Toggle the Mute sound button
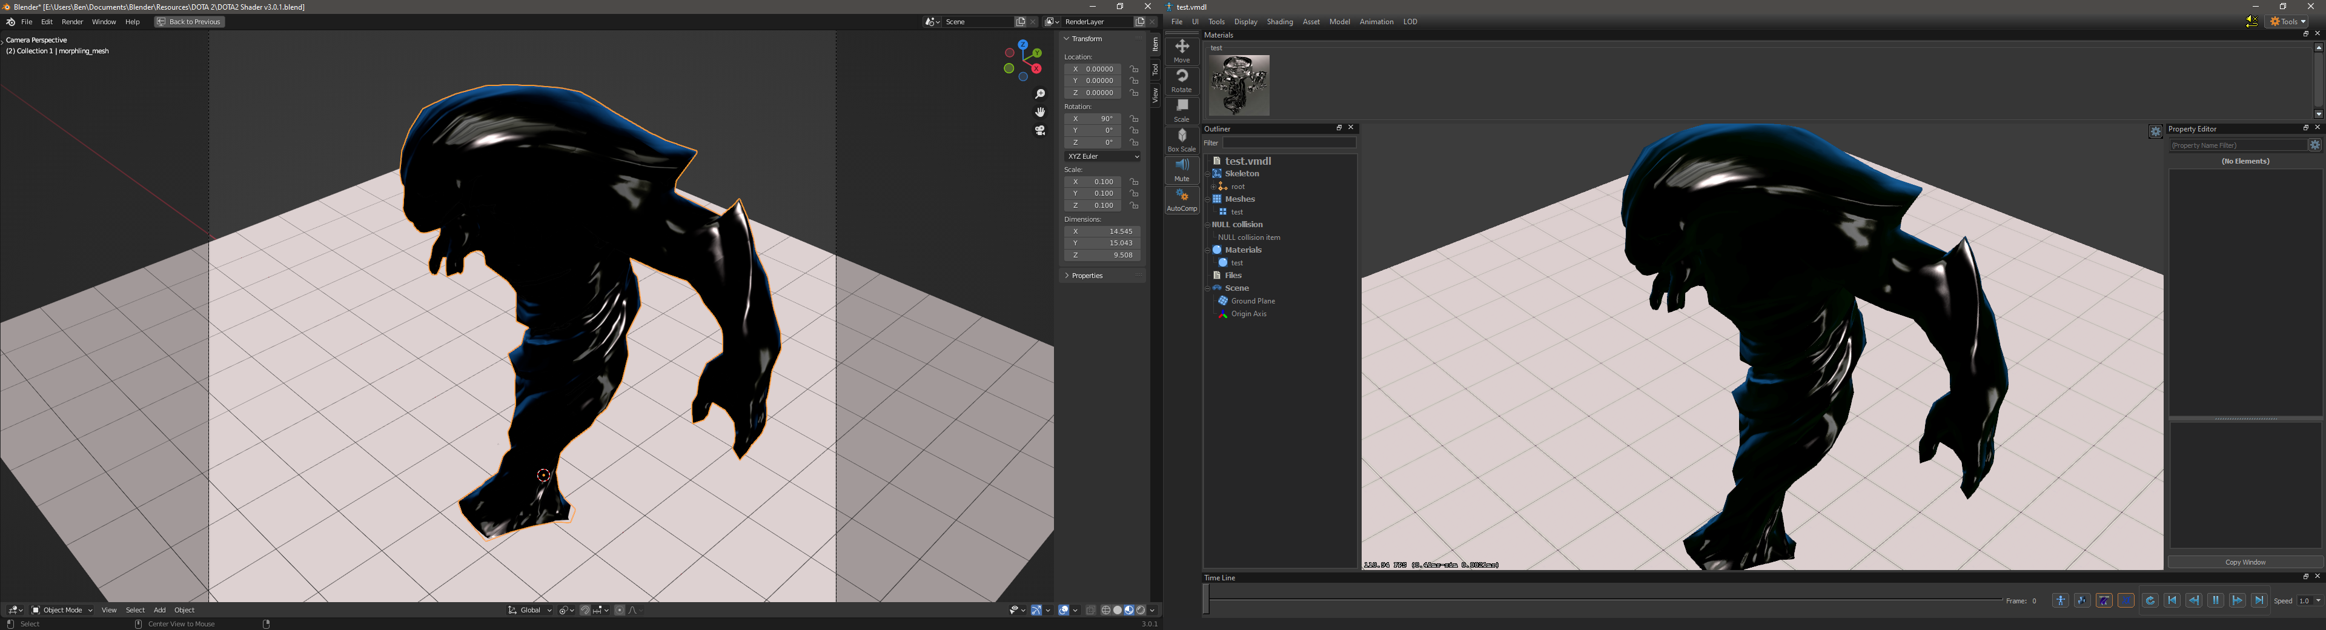The image size is (2326, 630). click(1181, 170)
